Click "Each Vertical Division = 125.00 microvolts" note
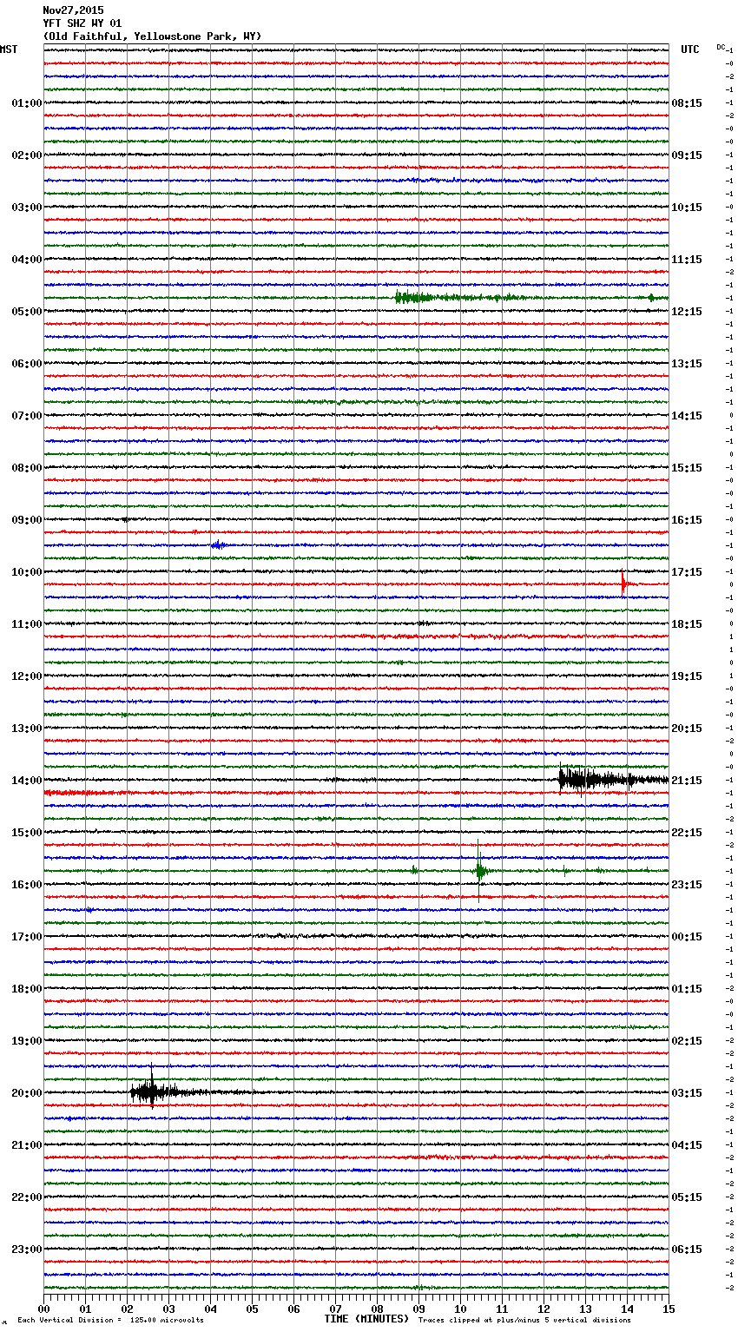The width and height of the screenshot is (738, 1332). [x=110, y=1320]
